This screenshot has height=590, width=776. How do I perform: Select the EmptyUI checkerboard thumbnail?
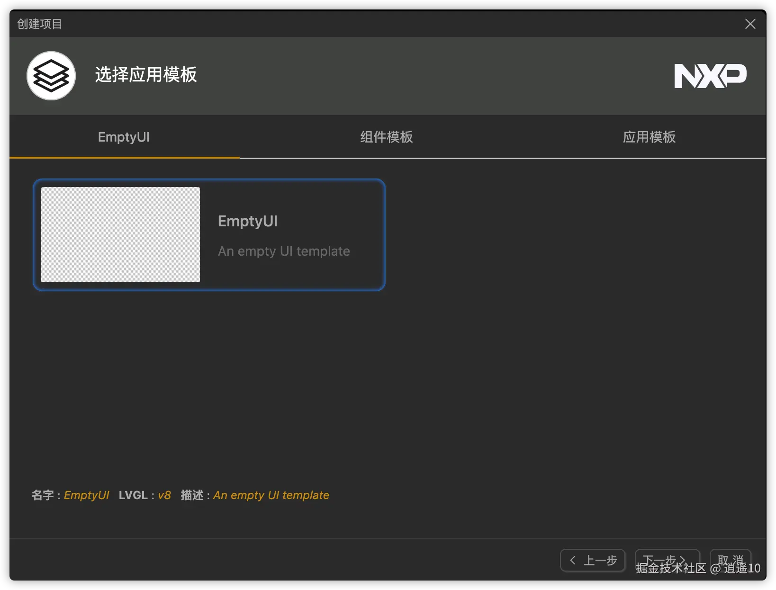120,234
